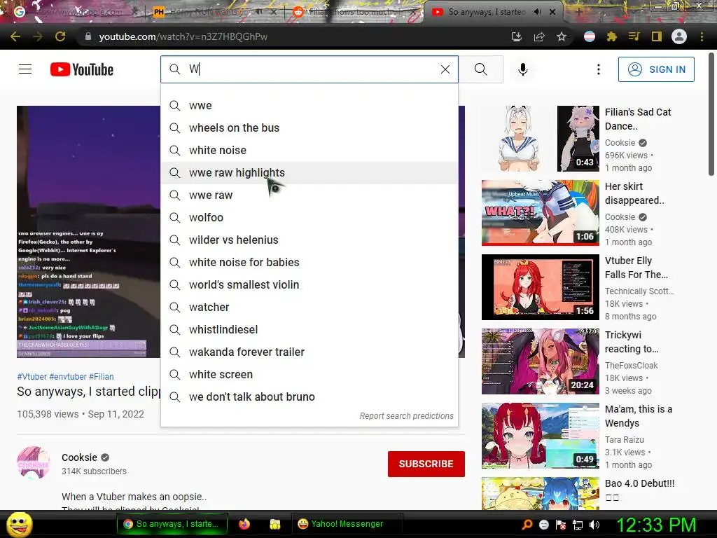Select 'world's smallest violin' suggestion
Screen dimensions: 717x538
pos(309,284)
